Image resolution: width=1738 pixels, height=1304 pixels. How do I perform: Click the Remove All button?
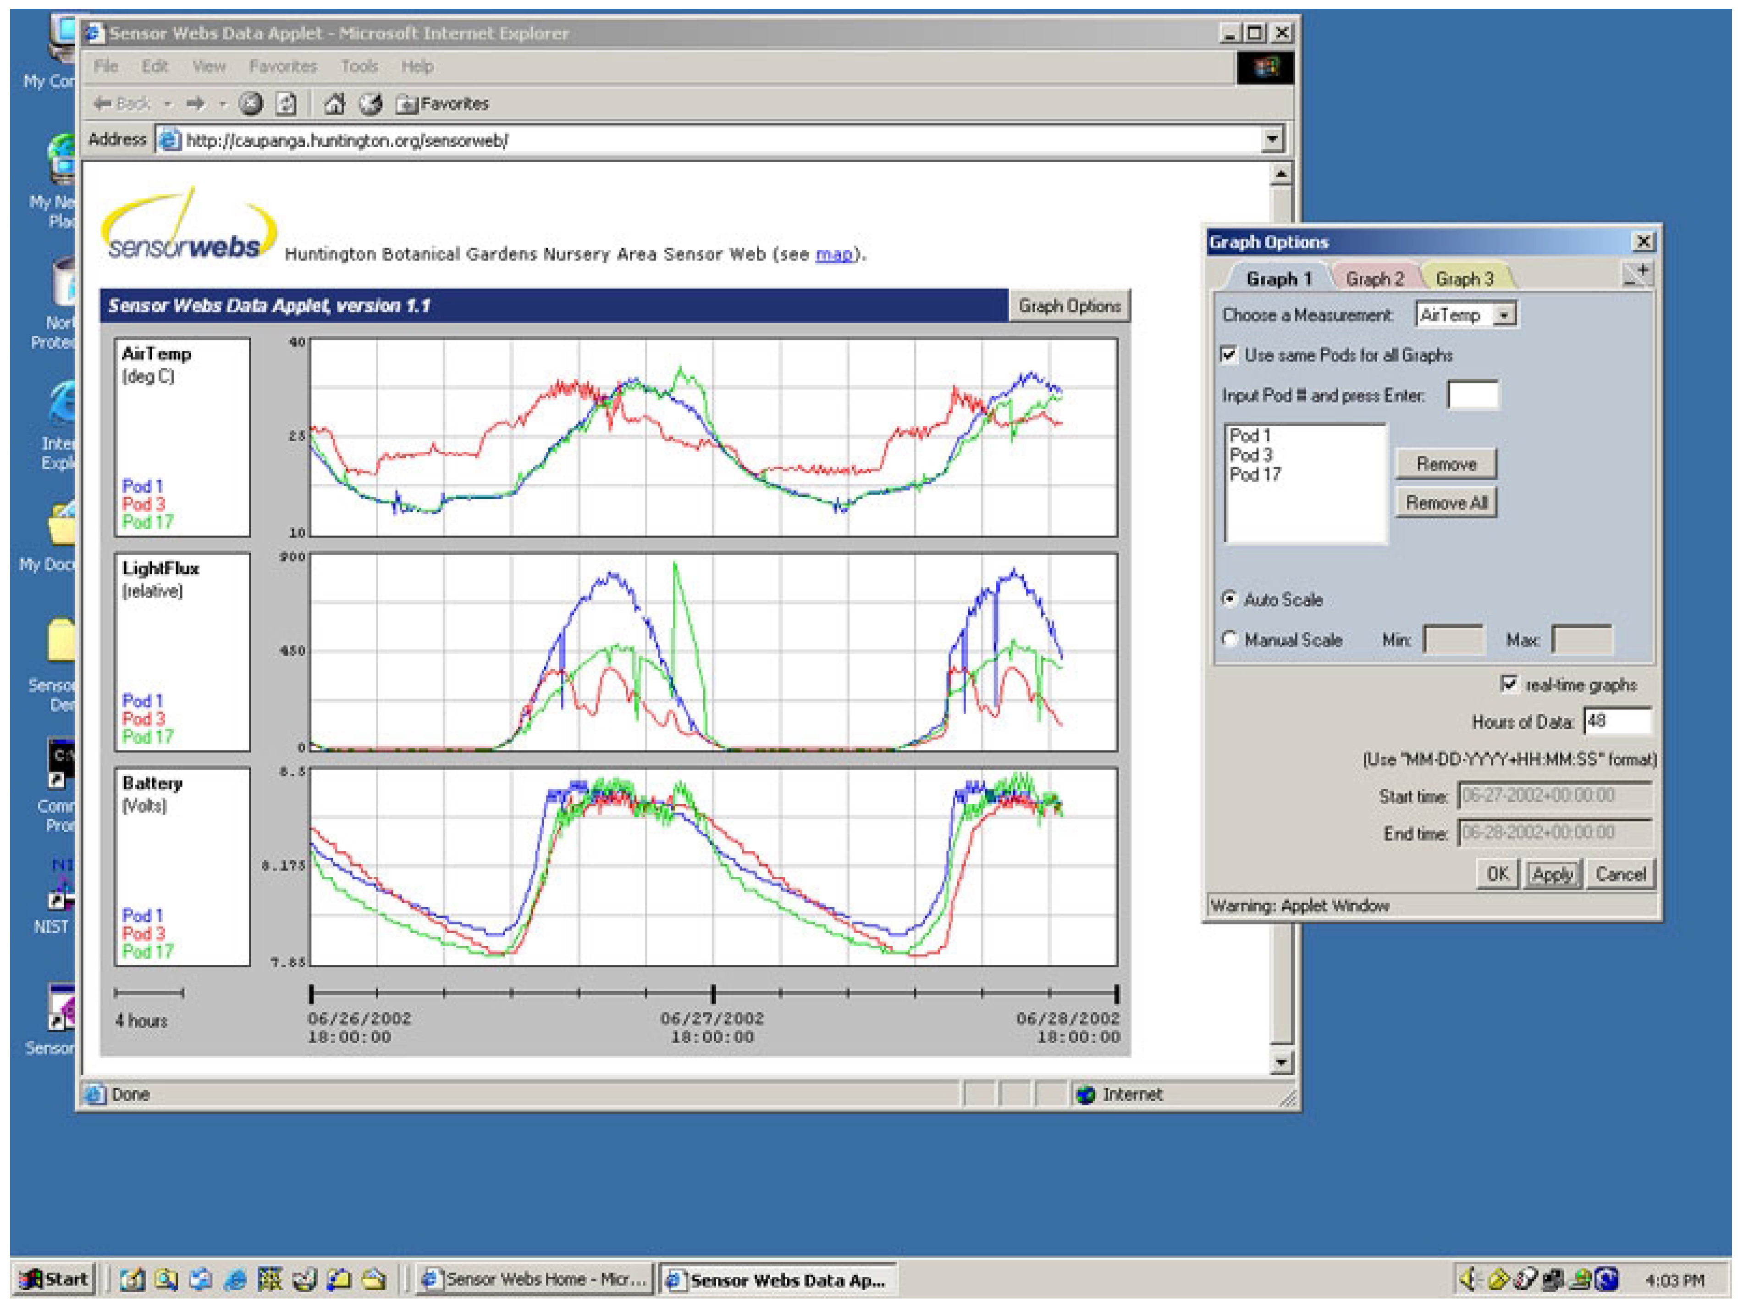(1446, 502)
